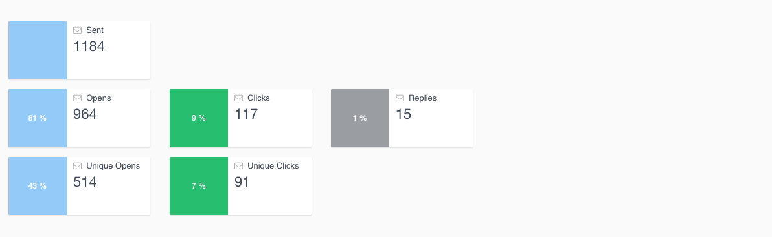Click the envelope icon beside Unique Opens
The image size is (772, 237).
77,166
